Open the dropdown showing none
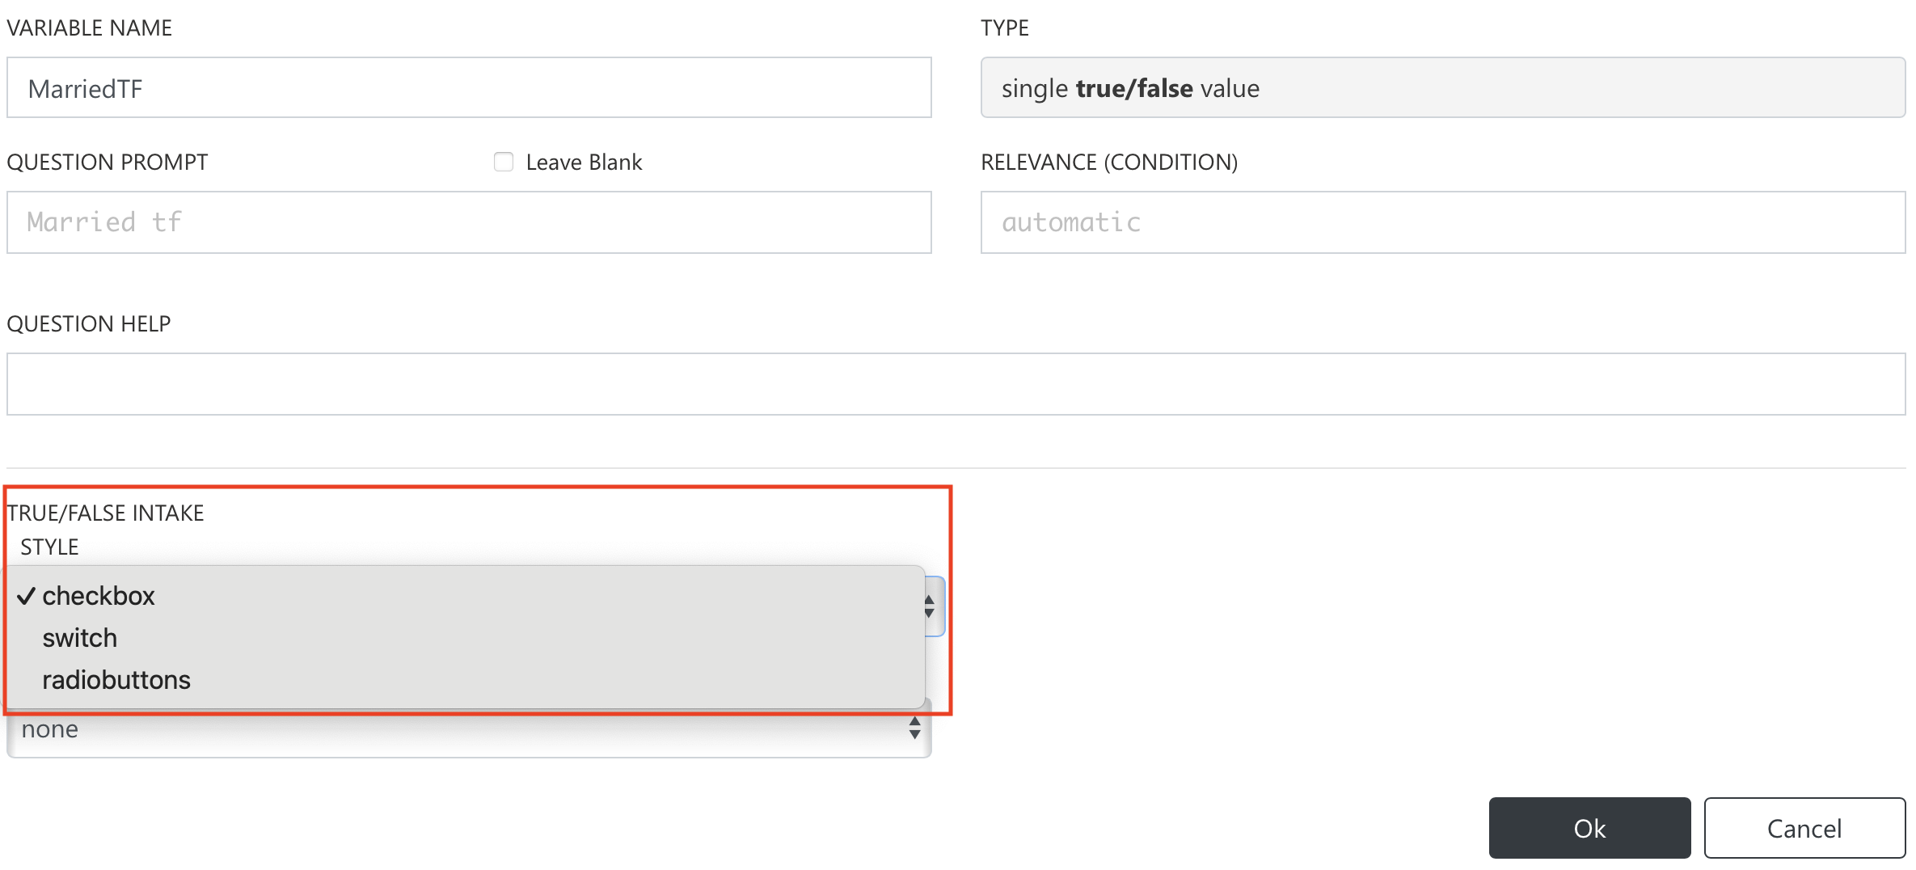The image size is (1916, 870). [x=469, y=729]
